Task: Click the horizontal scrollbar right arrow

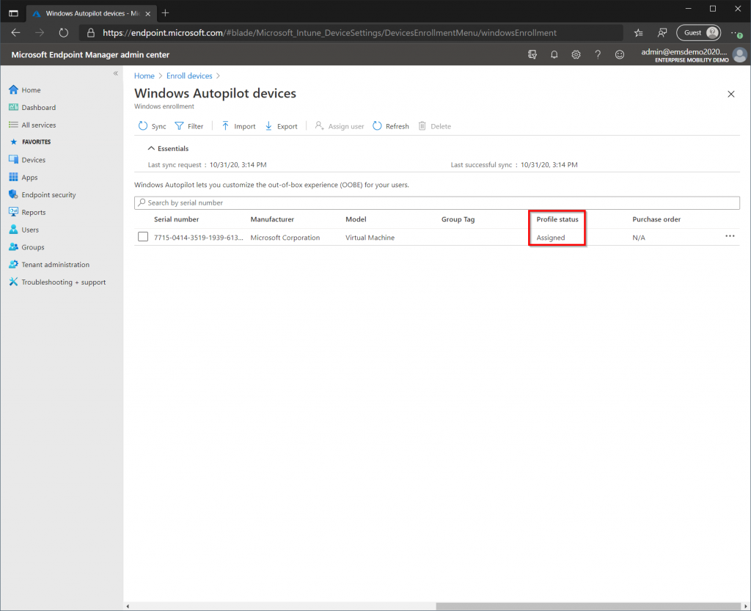Action: coord(745,606)
